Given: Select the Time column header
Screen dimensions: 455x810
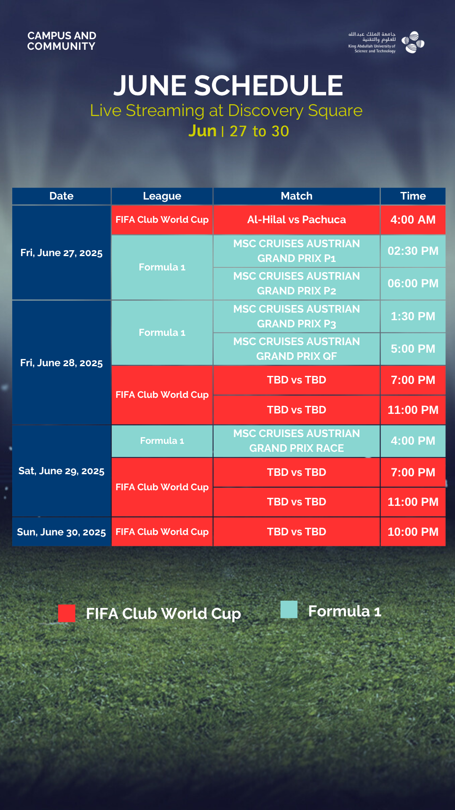Looking at the screenshot, I should coord(413,196).
